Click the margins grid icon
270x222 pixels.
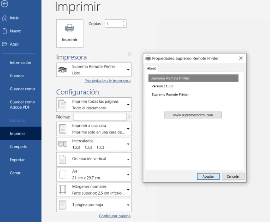point(62,190)
